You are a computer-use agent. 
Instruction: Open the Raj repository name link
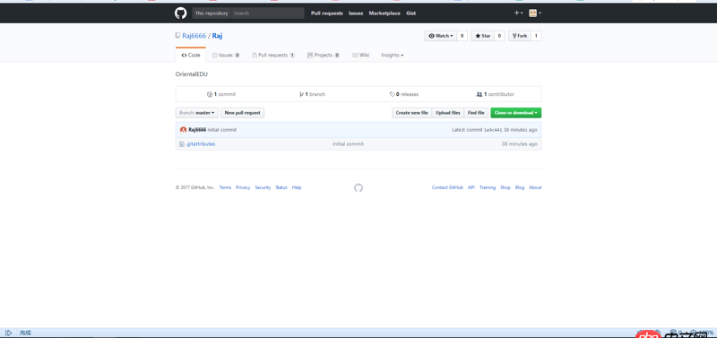217,36
